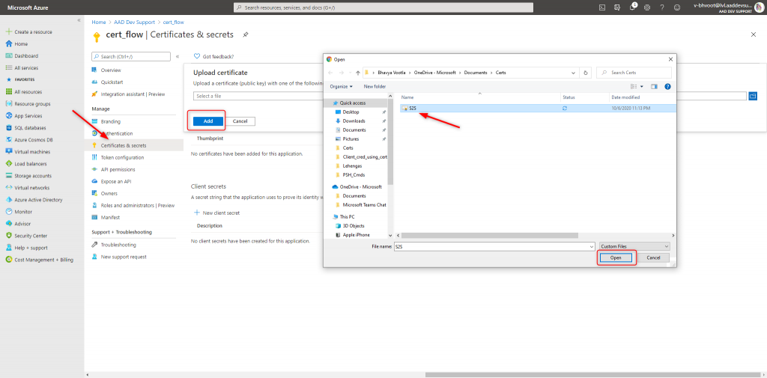Viewport: 767px width, 378px height.
Task: Focus the Search Certs field
Action: coord(634,73)
